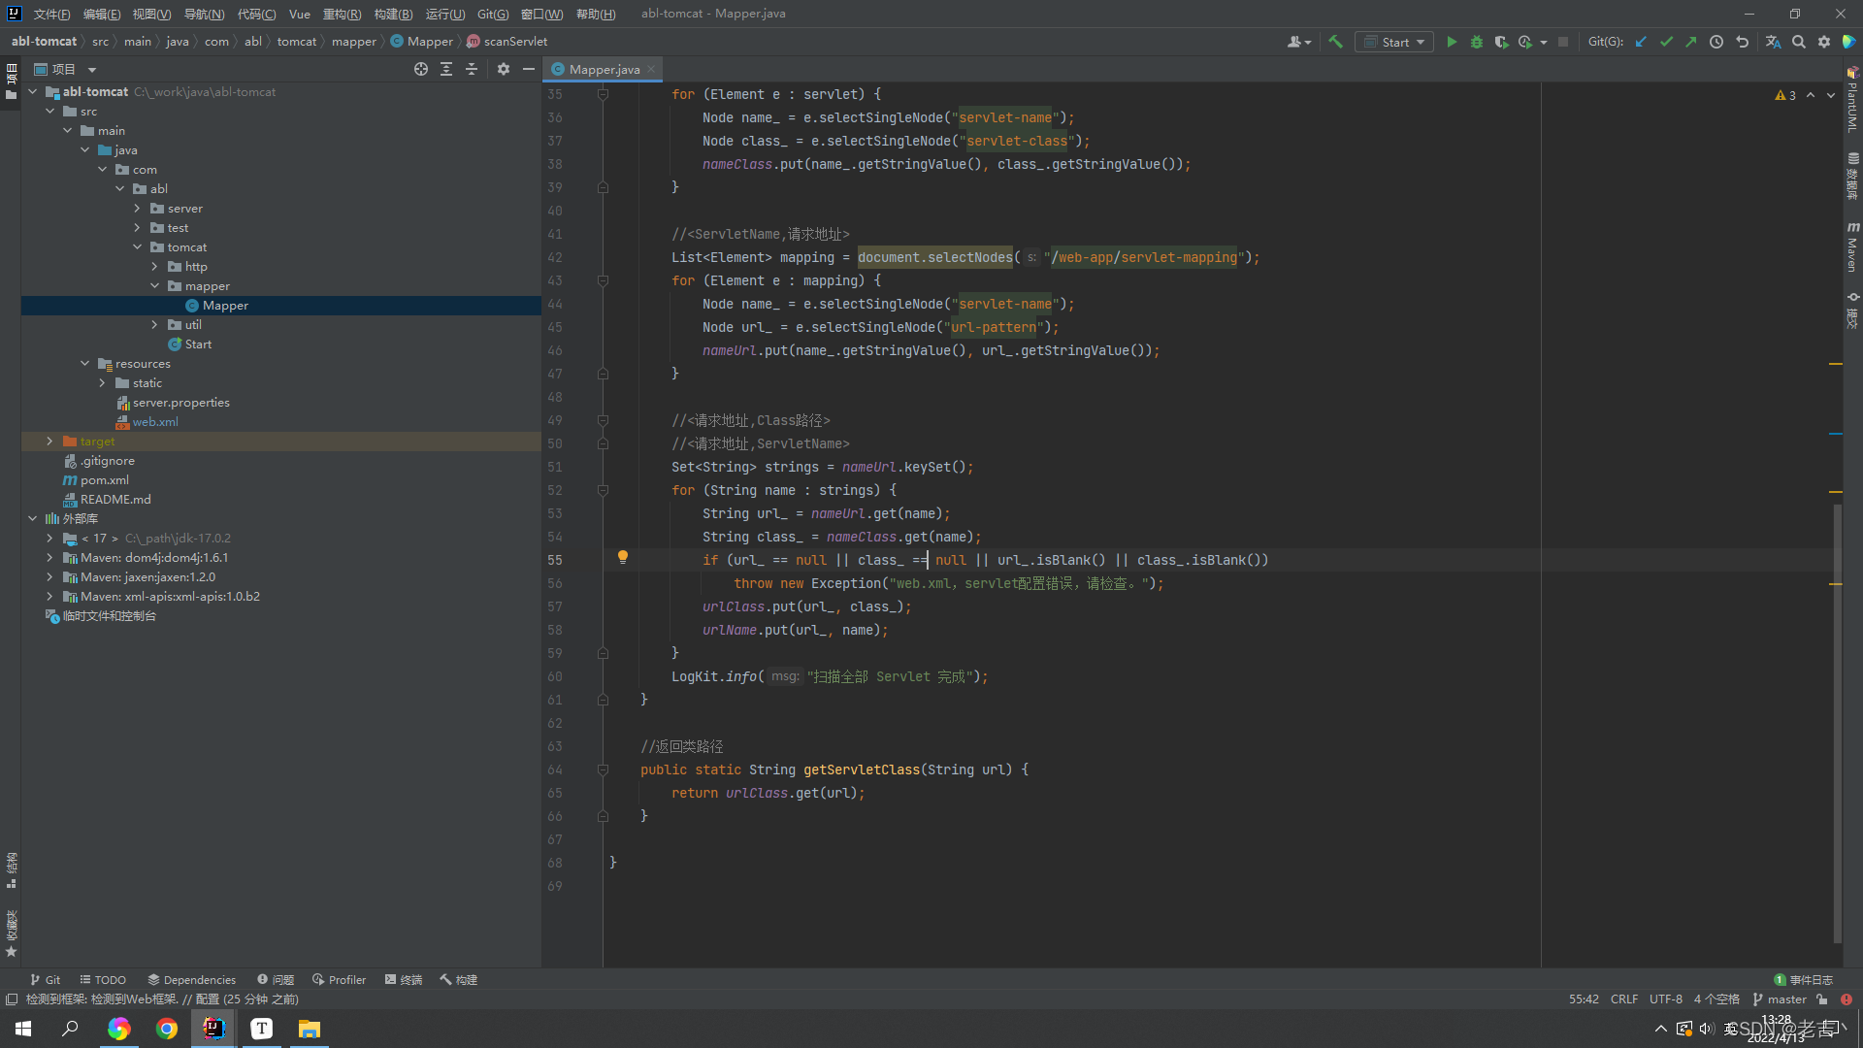The height and width of the screenshot is (1048, 1863).
Task: Click Git push arrow icon
Action: (1691, 42)
